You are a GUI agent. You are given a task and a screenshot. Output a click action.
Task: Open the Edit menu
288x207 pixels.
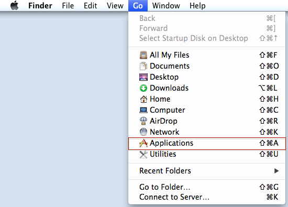[x=90, y=6]
